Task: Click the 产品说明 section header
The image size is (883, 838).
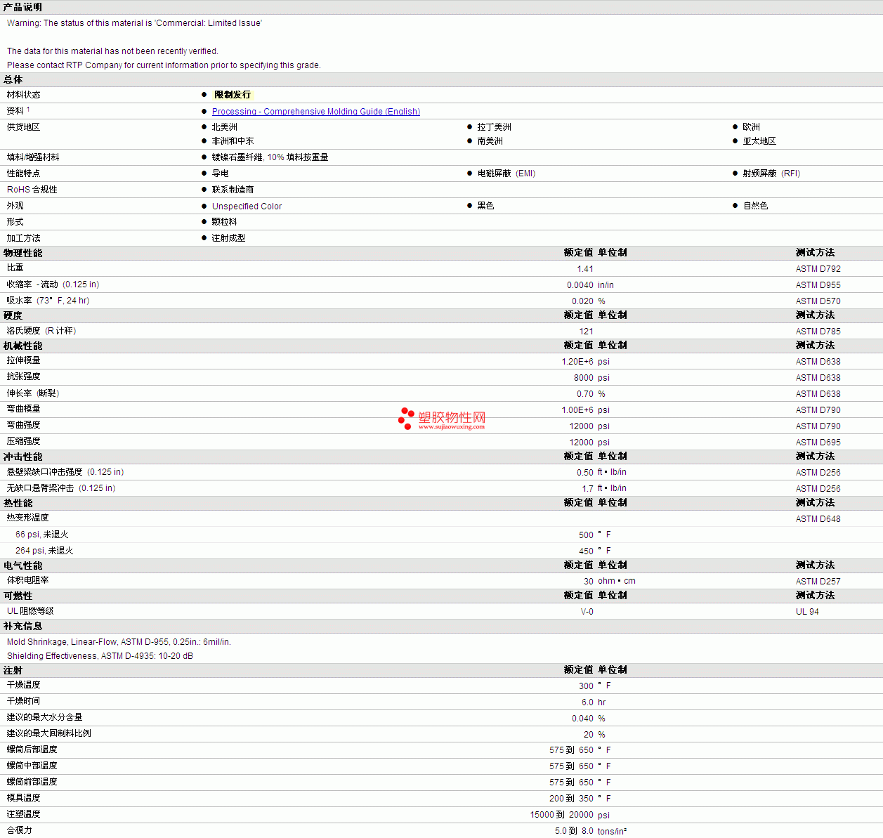Action: (x=22, y=7)
